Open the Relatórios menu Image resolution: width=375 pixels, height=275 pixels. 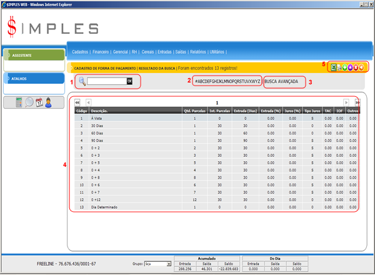195,52
